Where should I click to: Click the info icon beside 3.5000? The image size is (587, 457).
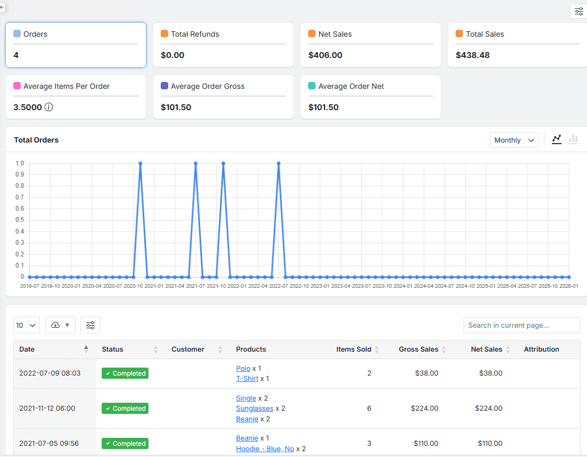click(49, 107)
